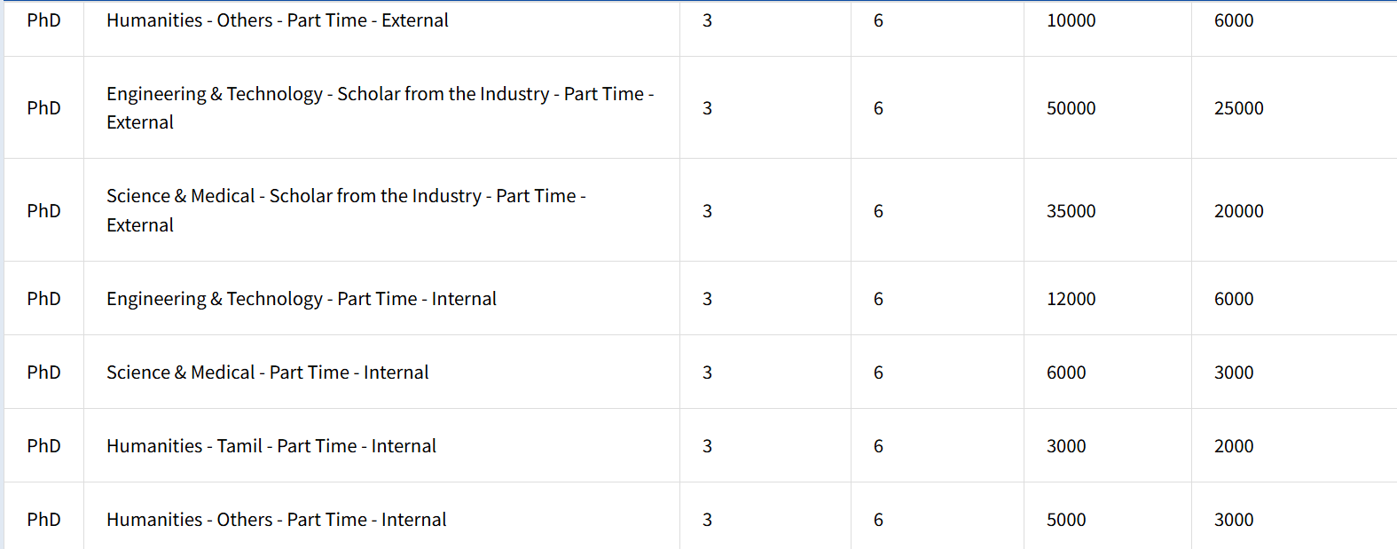Click Humanities - Others - Part Time - Internal
The image size is (1397, 549).
click(x=276, y=520)
